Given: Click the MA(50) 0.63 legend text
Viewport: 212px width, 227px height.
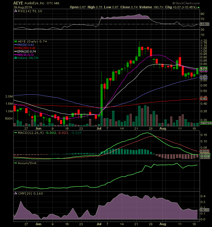Looking at the screenshot, I should [x=25, y=45].
